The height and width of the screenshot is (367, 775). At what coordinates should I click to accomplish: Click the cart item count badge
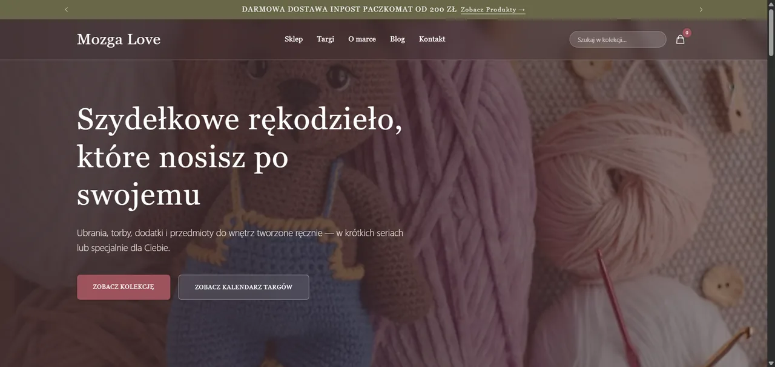click(687, 33)
